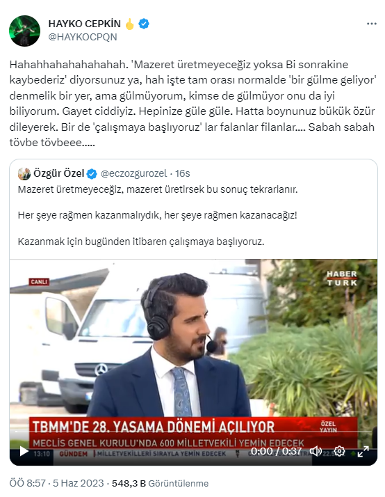Screen dimensions: 385x497
Task: Open the @eczozgurozel handle
Action: 133,174
